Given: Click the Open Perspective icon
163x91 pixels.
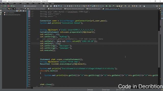Looking at the screenshot, I should click(157, 6).
